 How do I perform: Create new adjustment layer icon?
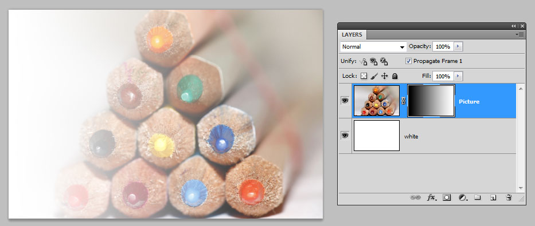(x=463, y=197)
